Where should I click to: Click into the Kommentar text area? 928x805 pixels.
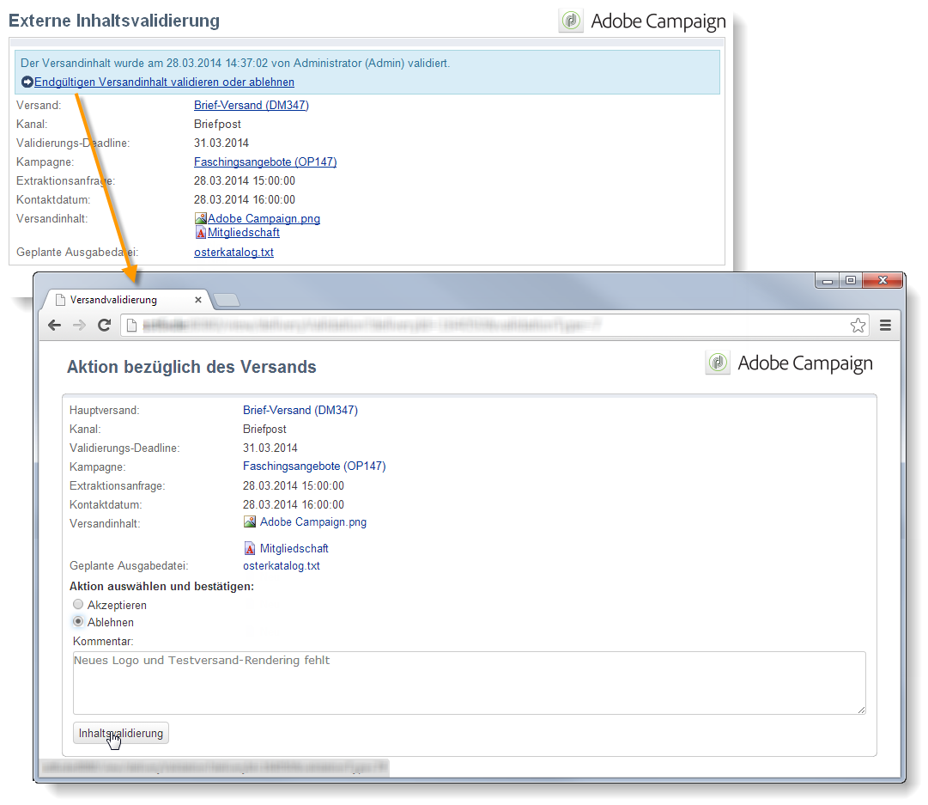point(470,683)
